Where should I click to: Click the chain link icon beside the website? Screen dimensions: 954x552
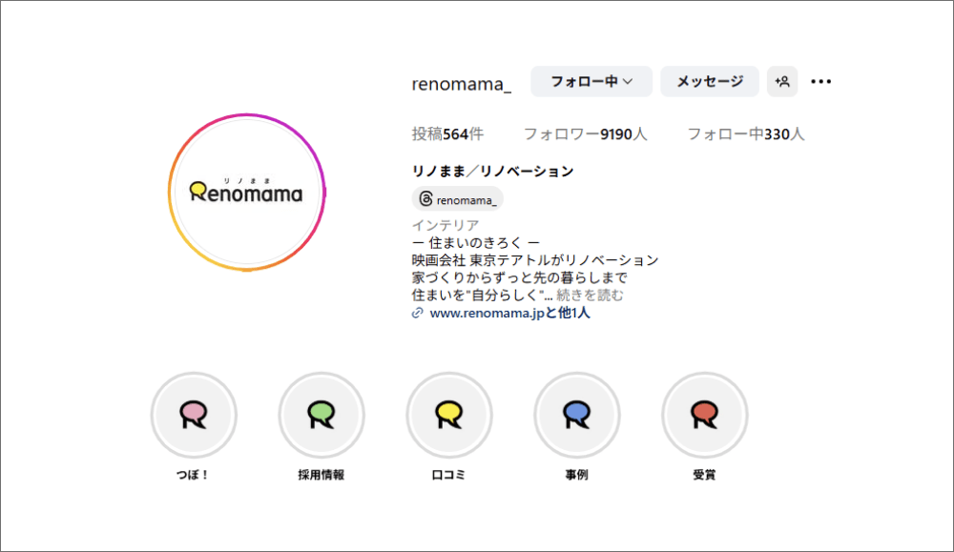(418, 313)
